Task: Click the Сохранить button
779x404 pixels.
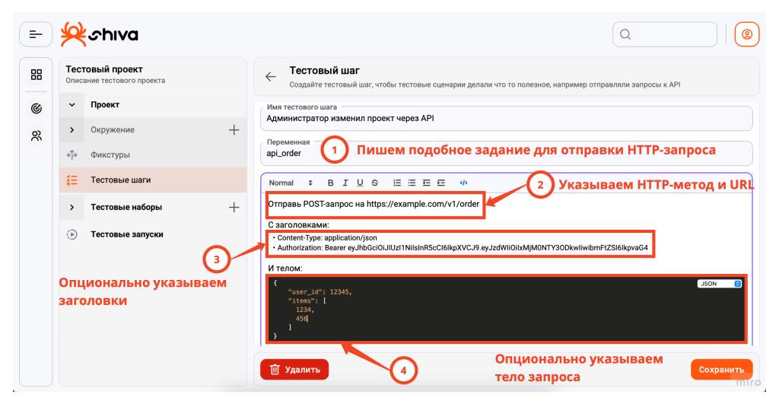Action: coord(721,369)
